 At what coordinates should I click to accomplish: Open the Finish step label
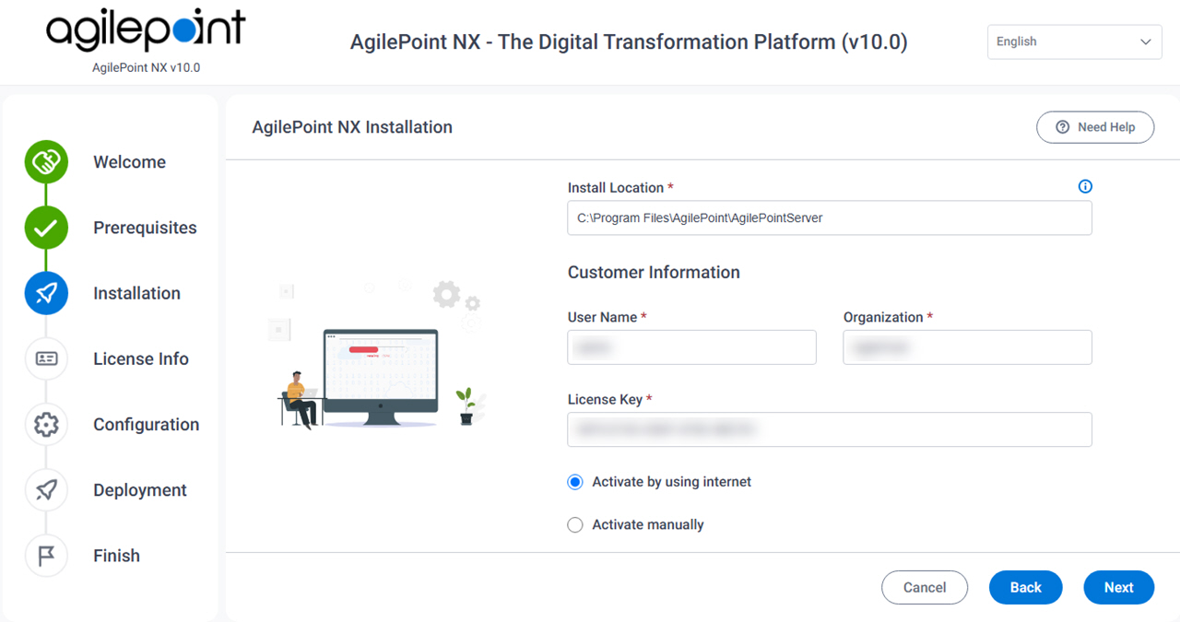click(x=116, y=556)
